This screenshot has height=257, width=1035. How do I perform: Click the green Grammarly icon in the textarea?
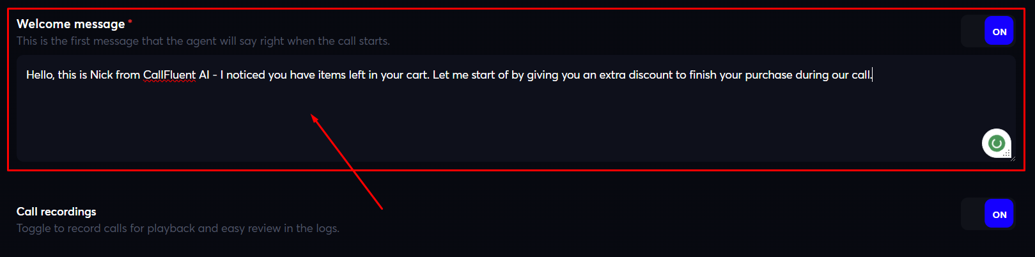995,143
